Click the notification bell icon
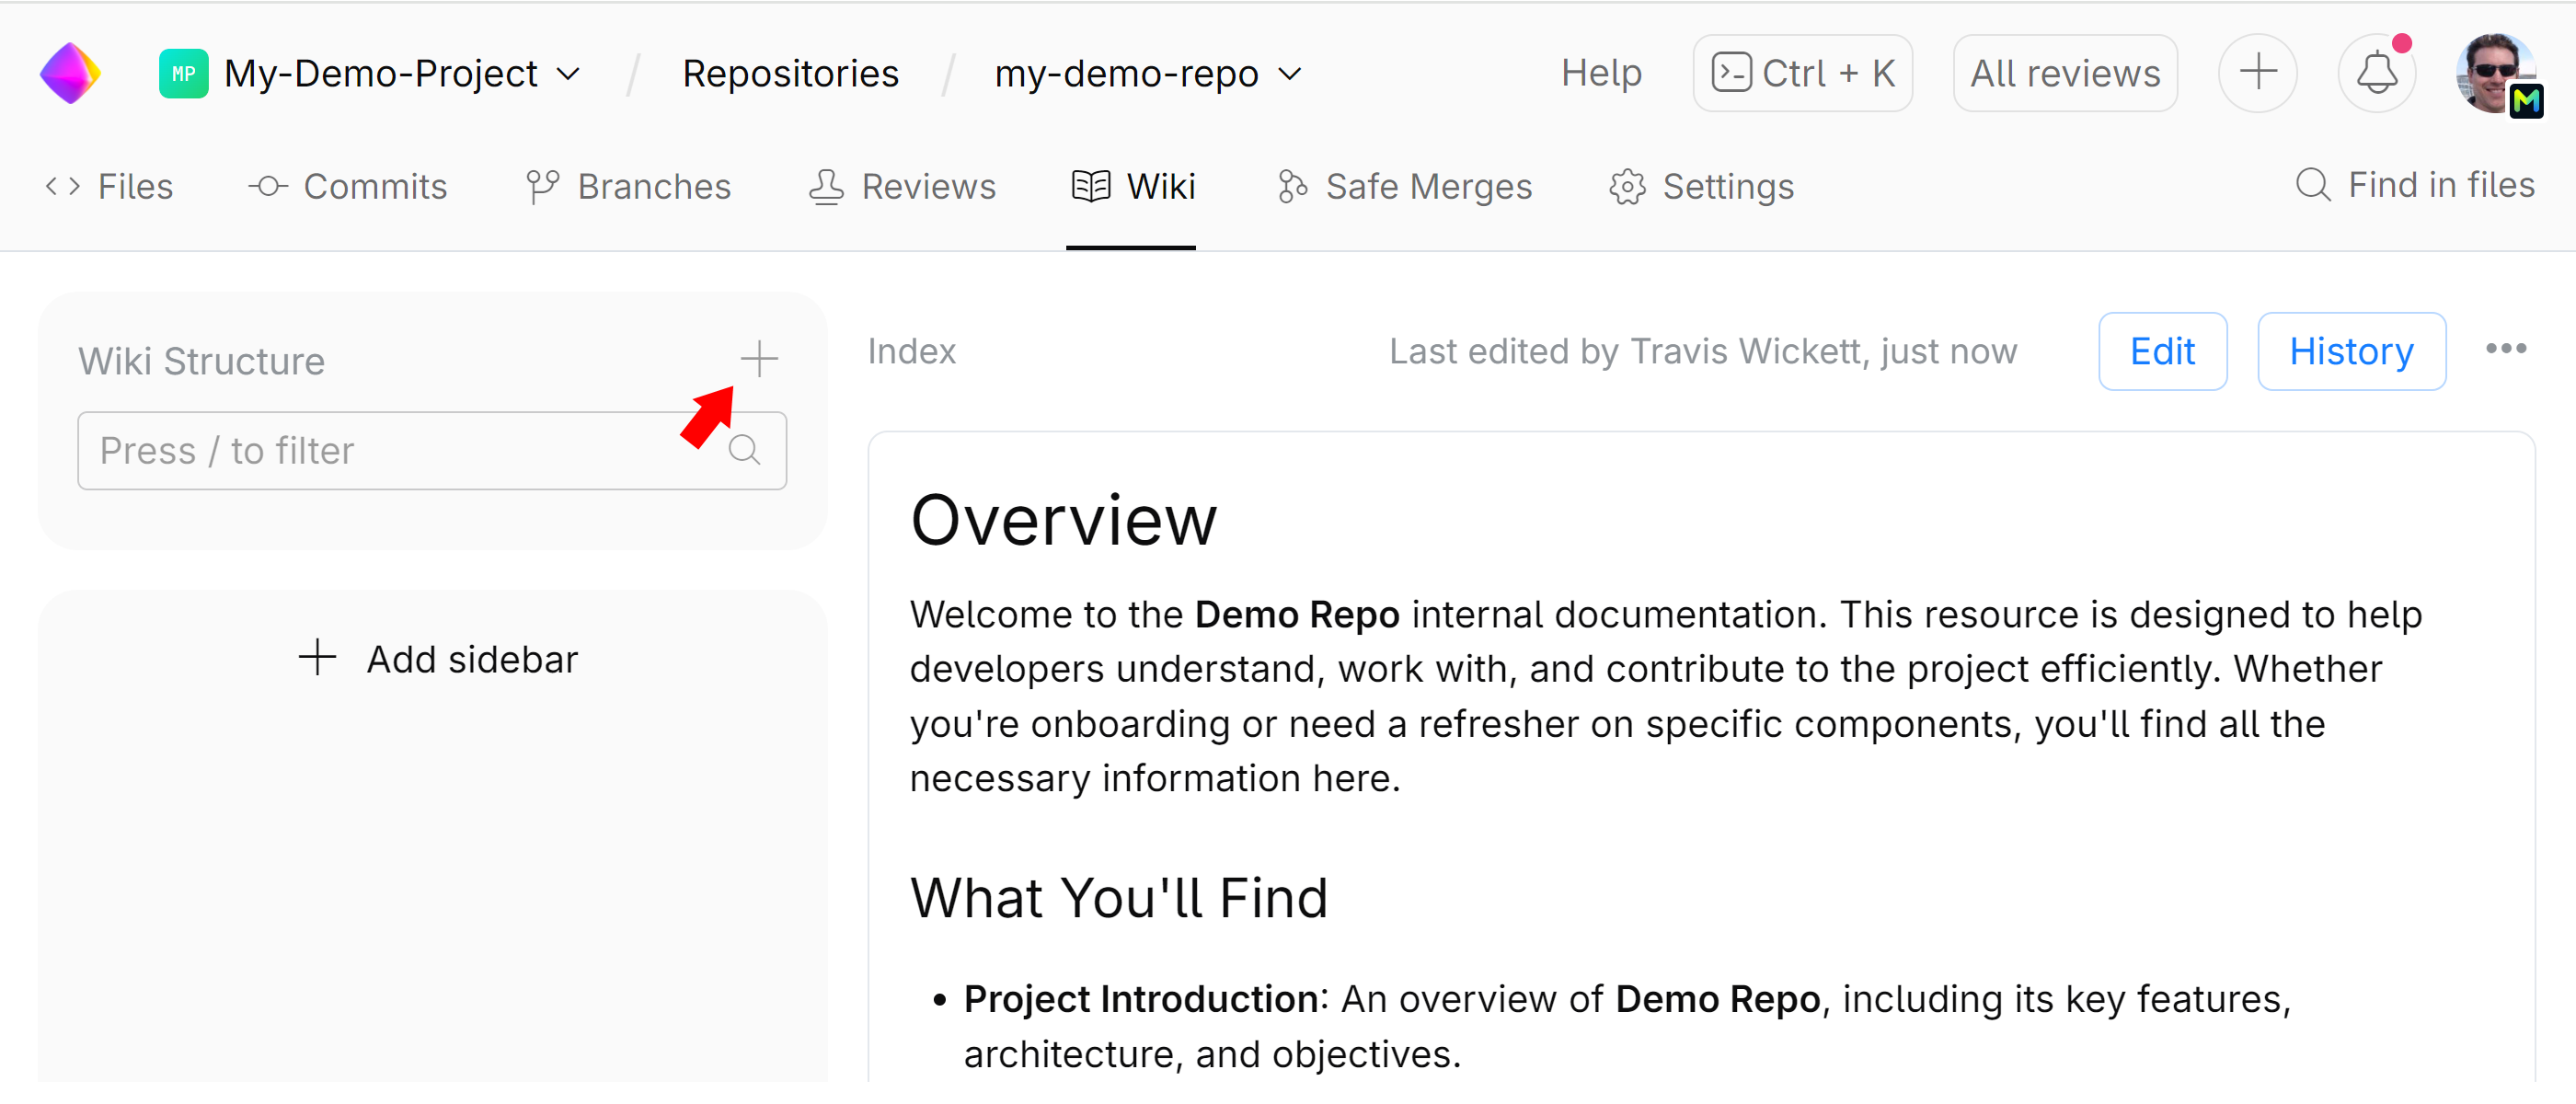The image size is (2576, 1104). pyautogui.click(x=2377, y=72)
